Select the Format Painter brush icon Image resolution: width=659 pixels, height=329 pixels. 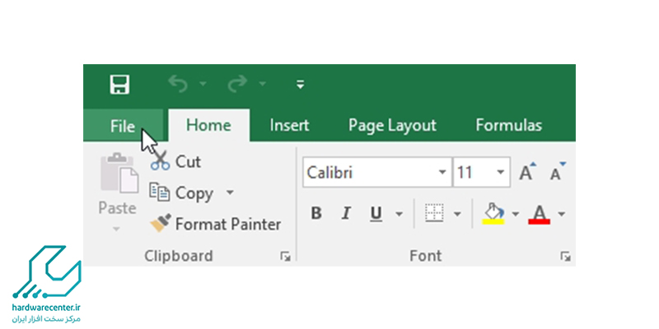tap(161, 223)
